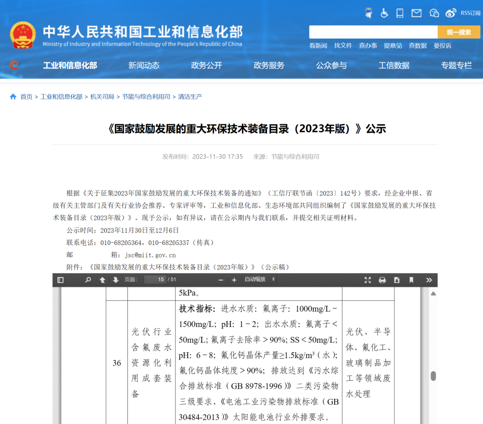
Task: Expand the PDF tools double-arrow menu
Action: (x=429, y=280)
